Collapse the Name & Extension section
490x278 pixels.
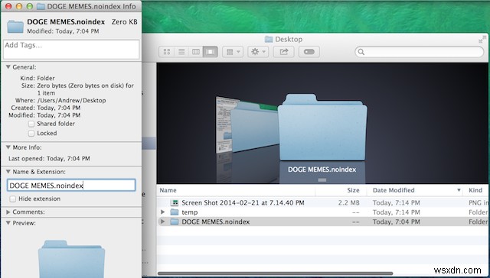coord(8,172)
